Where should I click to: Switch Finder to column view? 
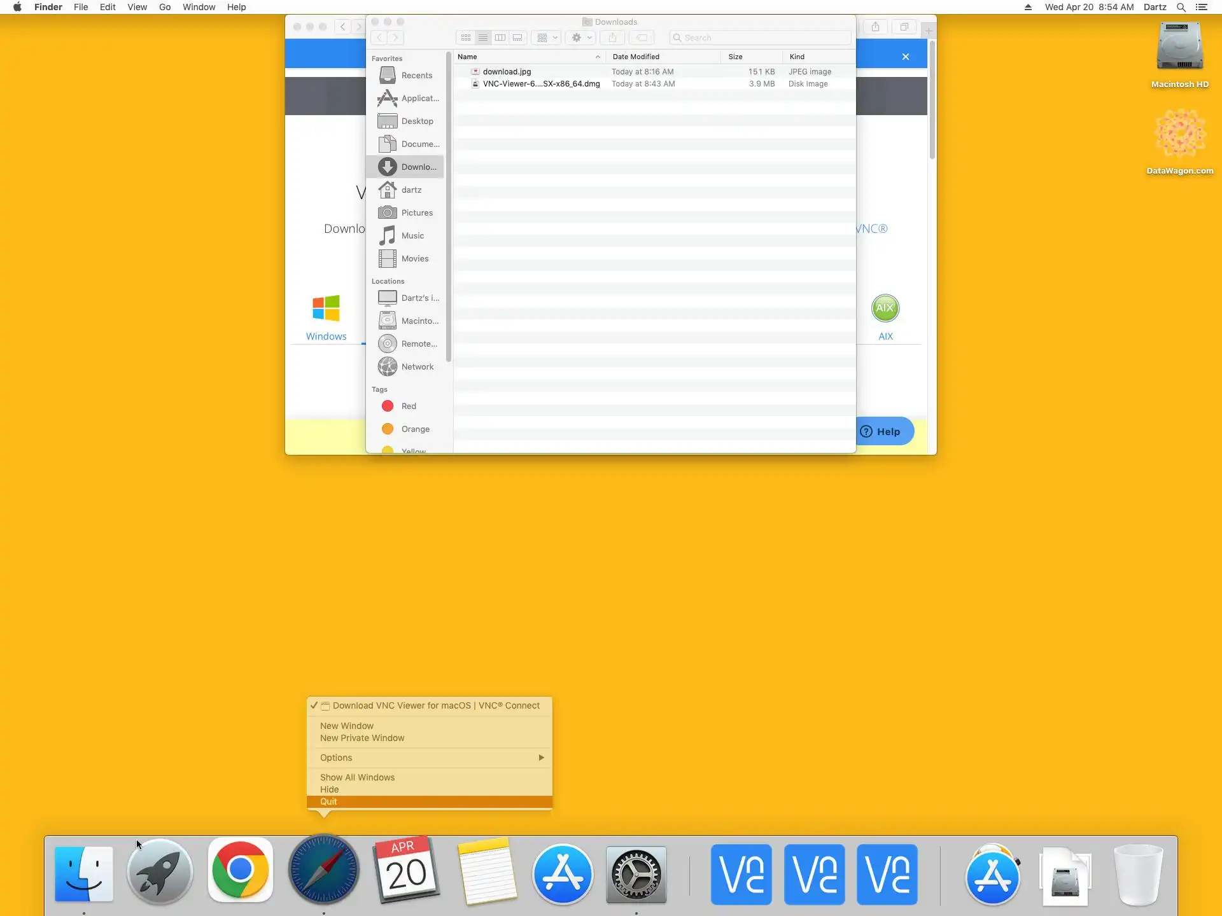(x=500, y=38)
